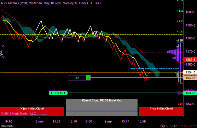The image size is (197, 128).
Task: Click the 1600,0 price axis label
Action: [x=190, y=12]
